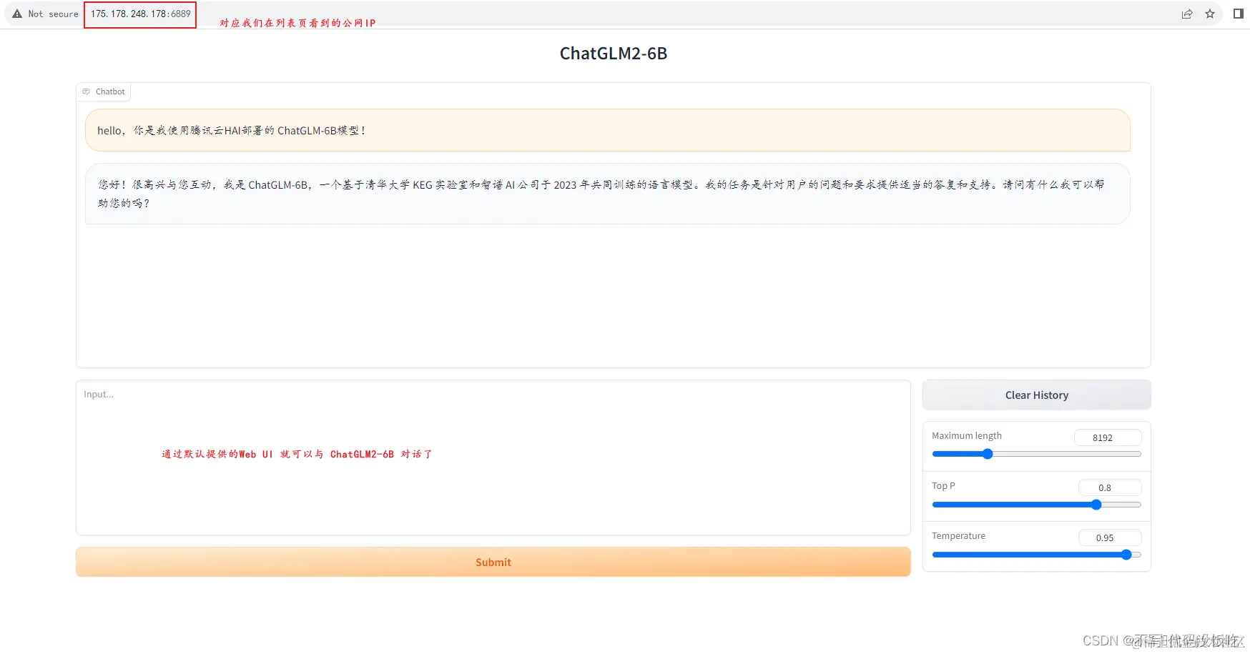Click the bot reply mentioning KEG

click(608, 194)
